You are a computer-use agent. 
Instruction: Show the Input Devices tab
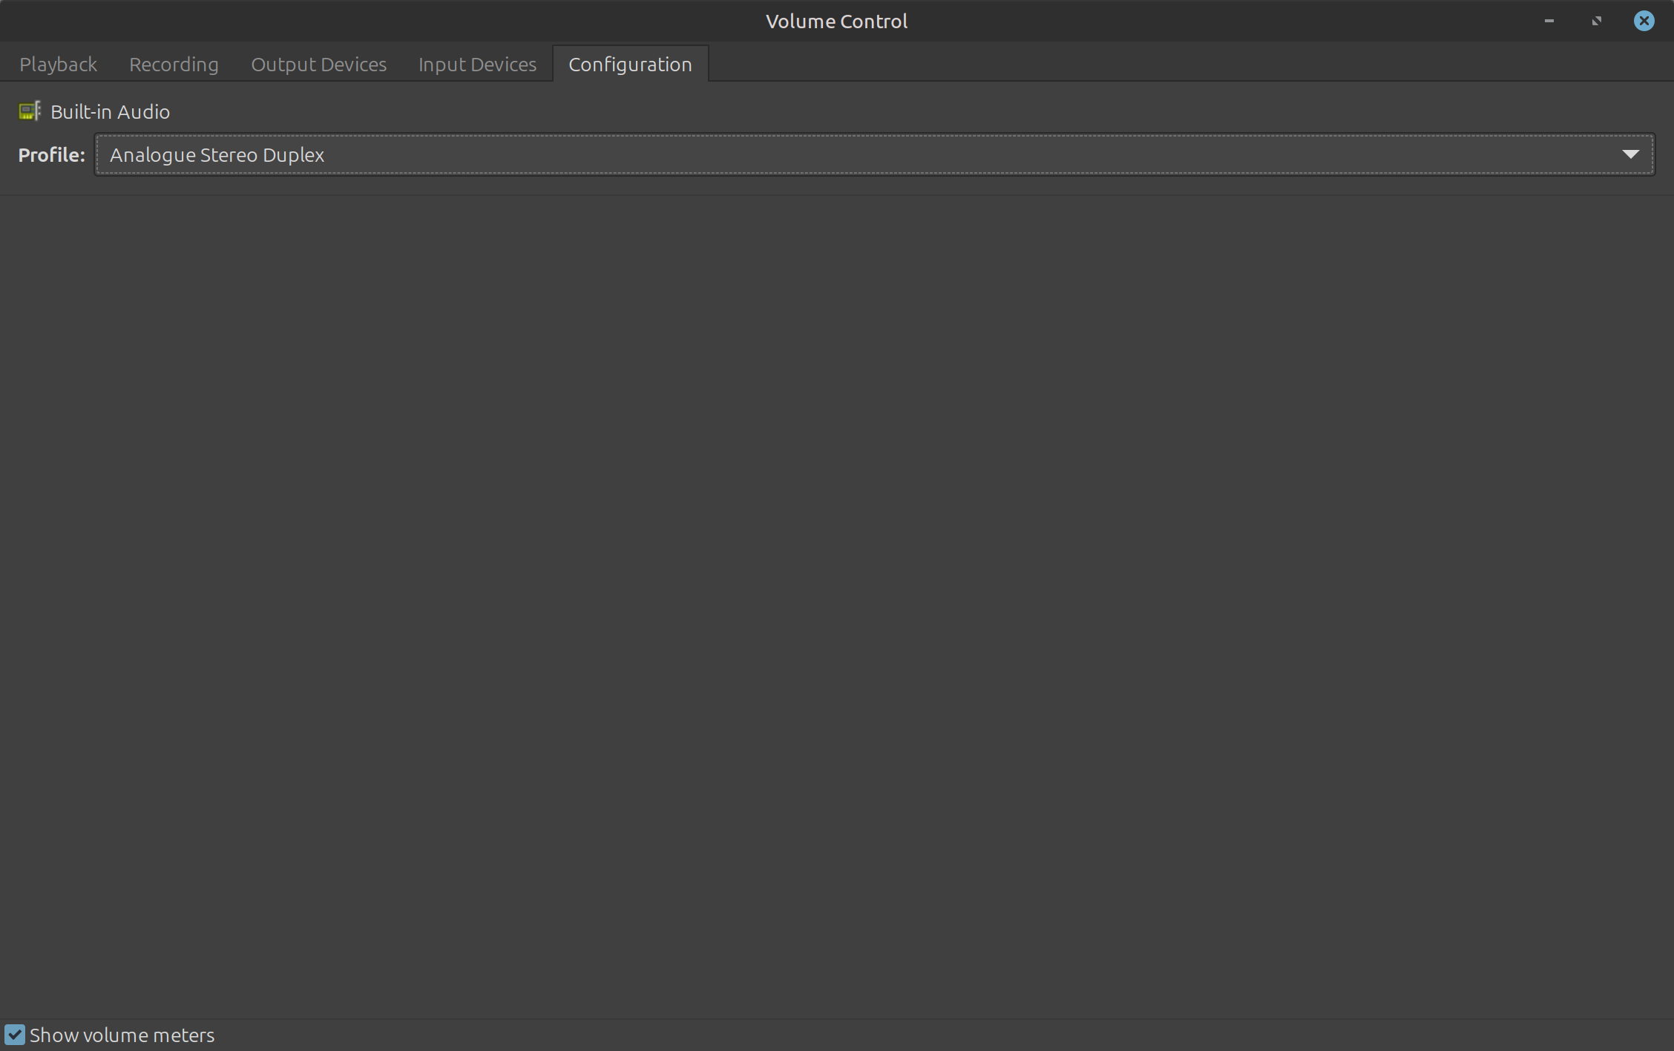(477, 65)
